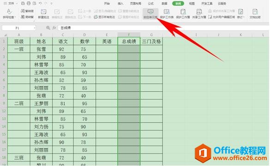Click the Save icon in quick access toolbar

pyautogui.click(x=23, y=3)
